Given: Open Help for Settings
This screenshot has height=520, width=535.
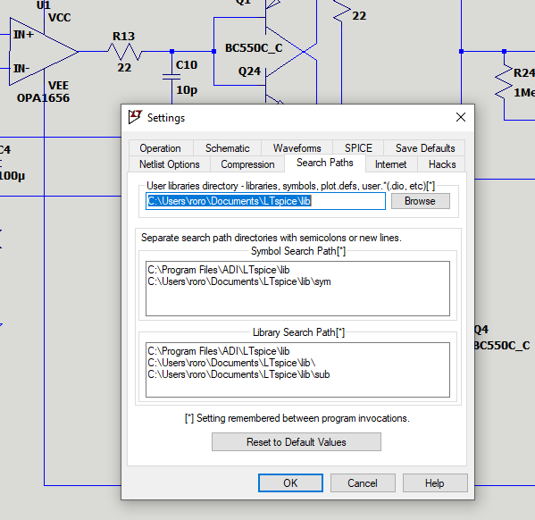Looking at the screenshot, I should click(435, 483).
